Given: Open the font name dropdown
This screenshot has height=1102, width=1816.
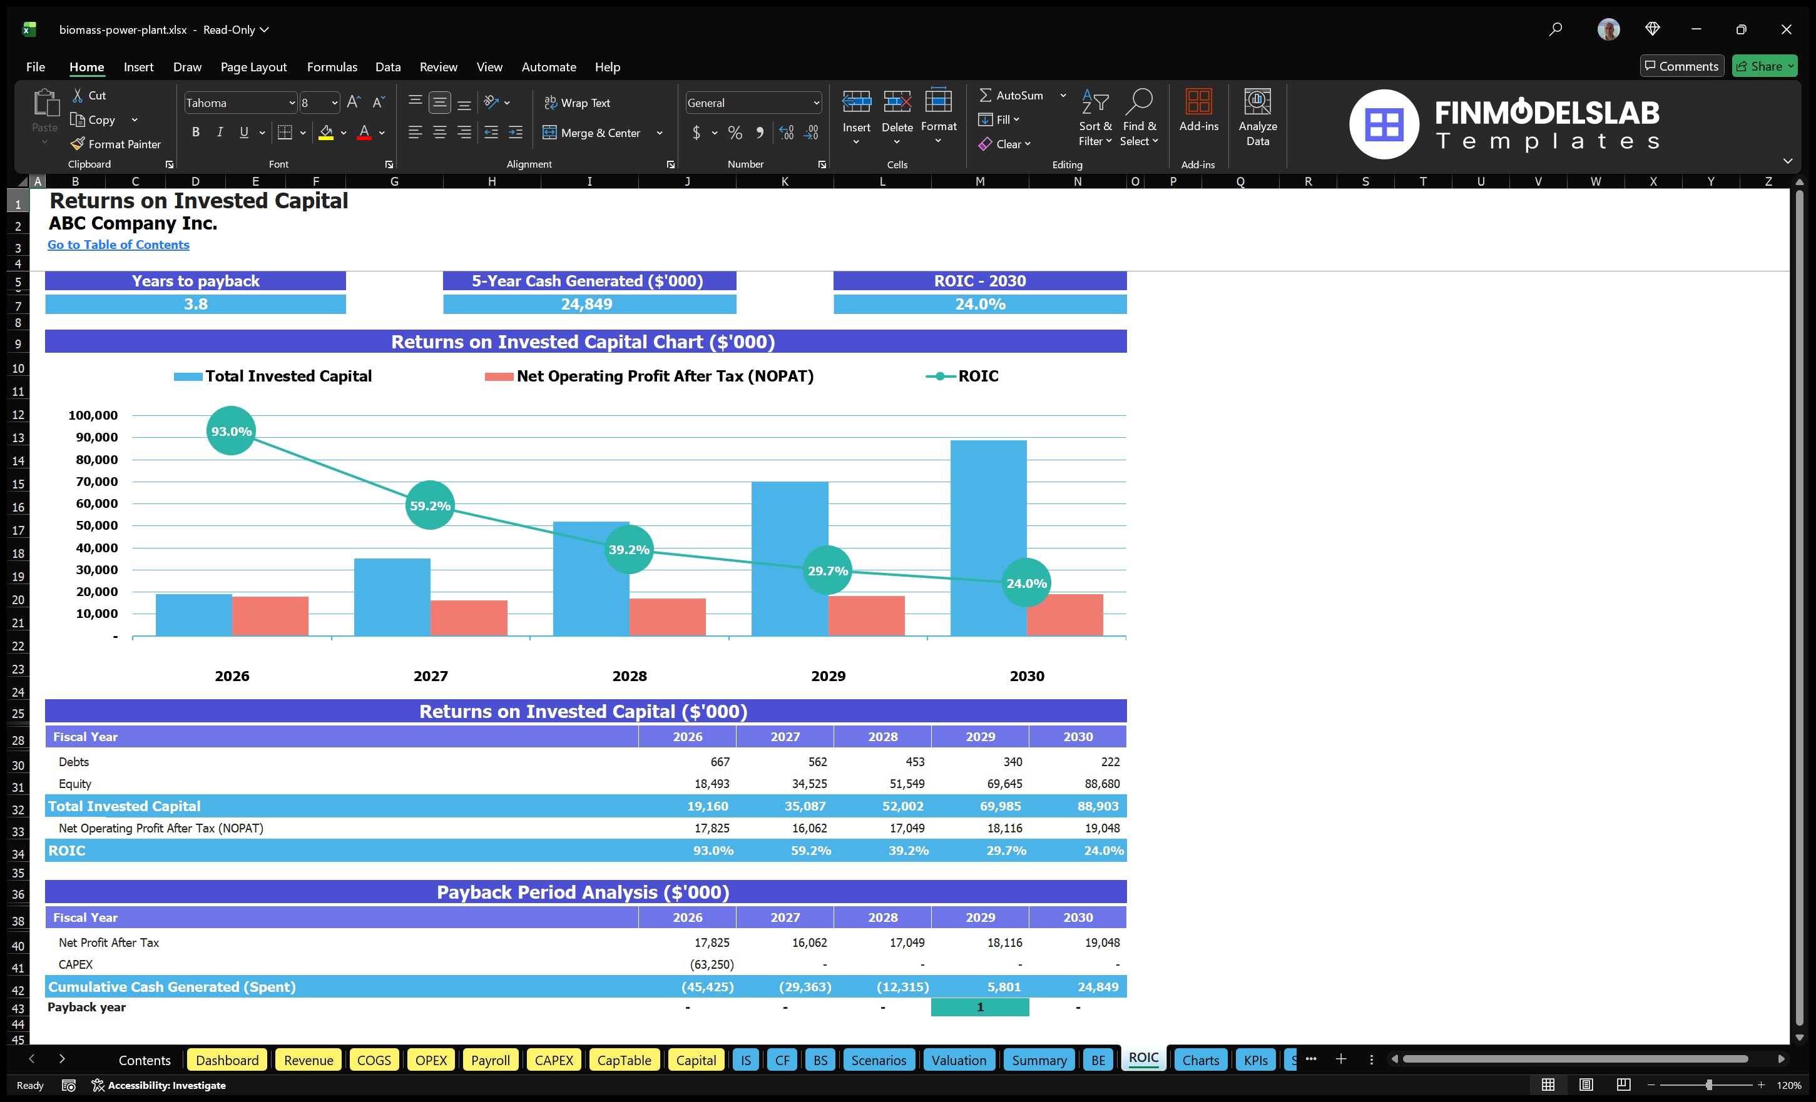Looking at the screenshot, I should pos(293,103).
